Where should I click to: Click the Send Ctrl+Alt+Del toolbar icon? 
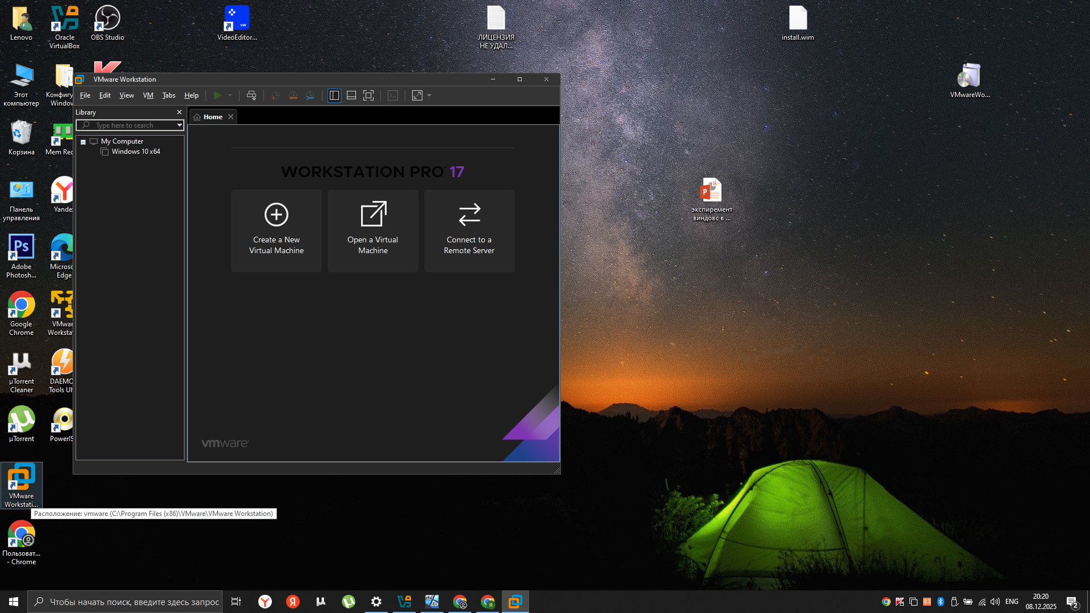coord(251,95)
